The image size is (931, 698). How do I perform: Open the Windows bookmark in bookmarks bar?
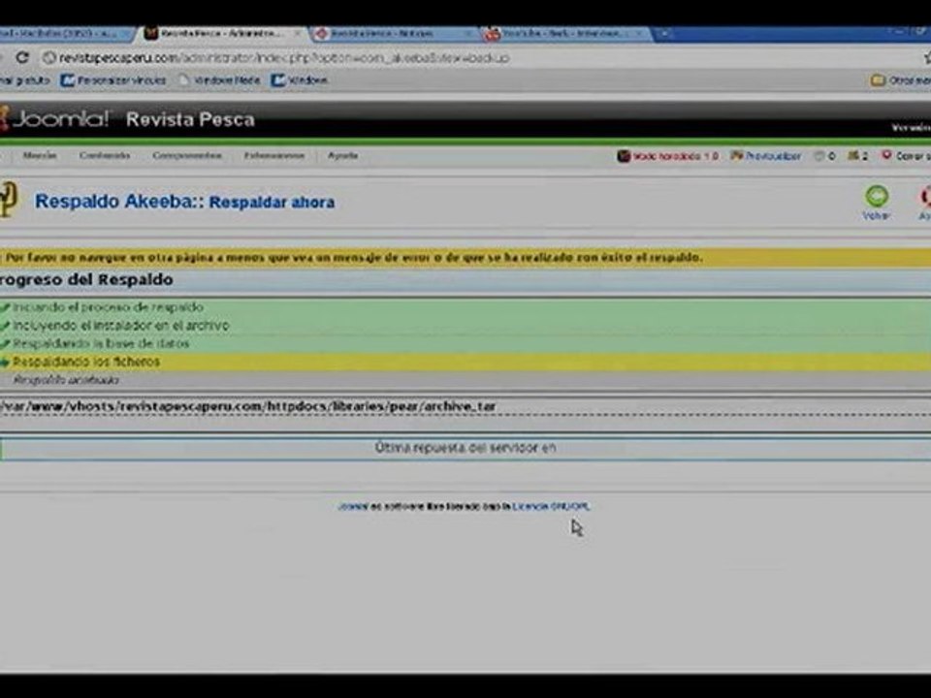click(300, 80)
